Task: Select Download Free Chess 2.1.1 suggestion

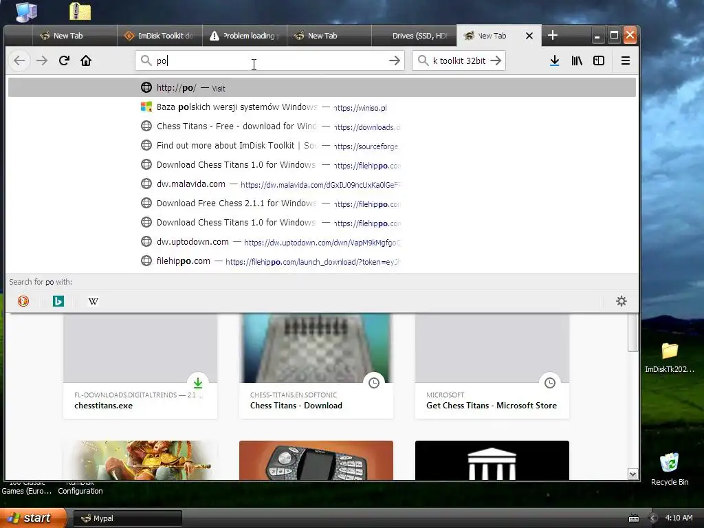Action: (322, 203)
